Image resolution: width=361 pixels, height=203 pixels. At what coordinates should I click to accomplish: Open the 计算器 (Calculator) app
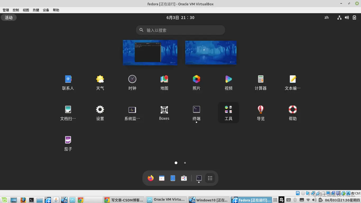[261, 83]
